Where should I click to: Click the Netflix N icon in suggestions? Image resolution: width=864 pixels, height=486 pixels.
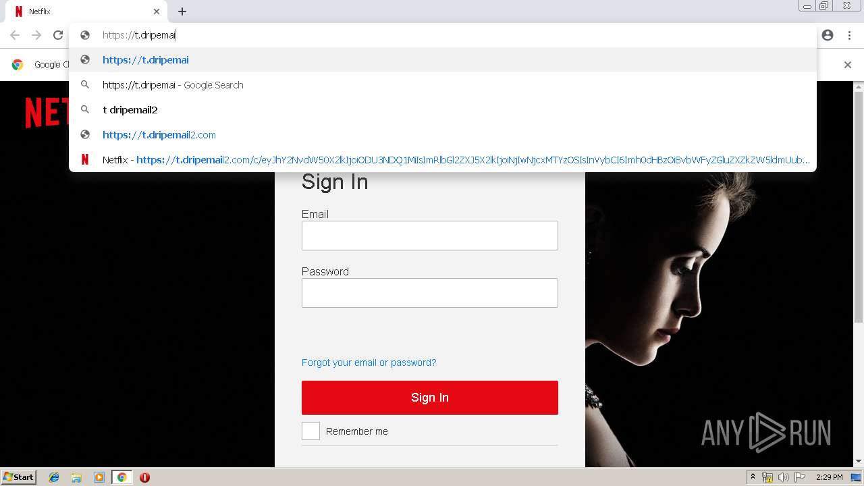(x=85, y=160)
